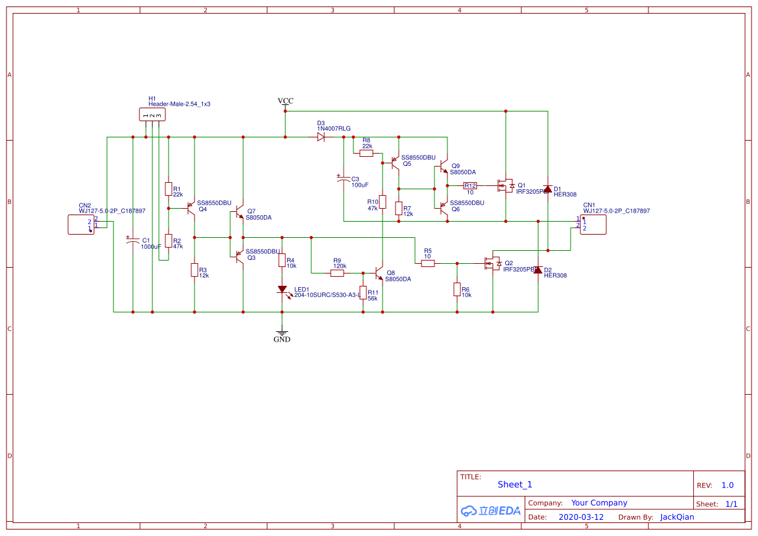Pick the R6 resistor symbol
Viewport: 758px width, 536px height.
click(x=457, y=290)
